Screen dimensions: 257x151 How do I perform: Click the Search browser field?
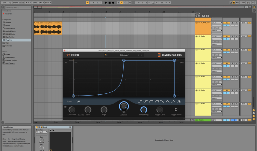18,7
